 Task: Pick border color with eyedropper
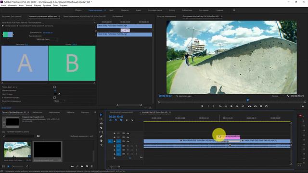click(59, 94)
